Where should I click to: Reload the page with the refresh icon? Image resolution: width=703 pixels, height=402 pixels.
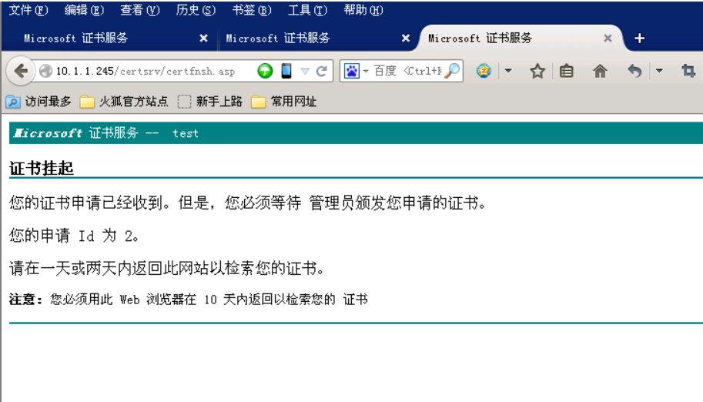click(321, 71)
